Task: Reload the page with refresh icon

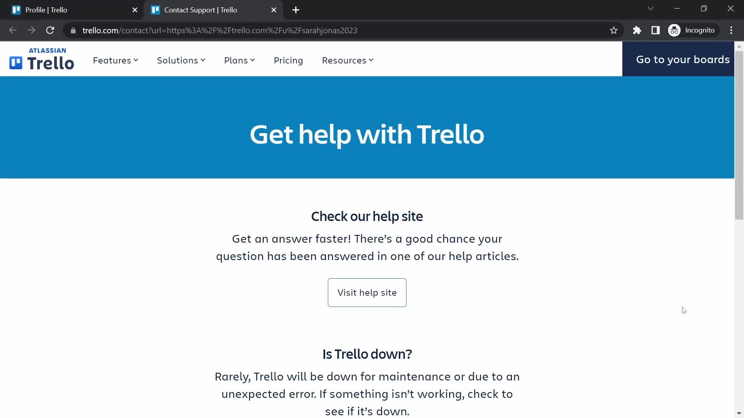Action: [50, 30]
